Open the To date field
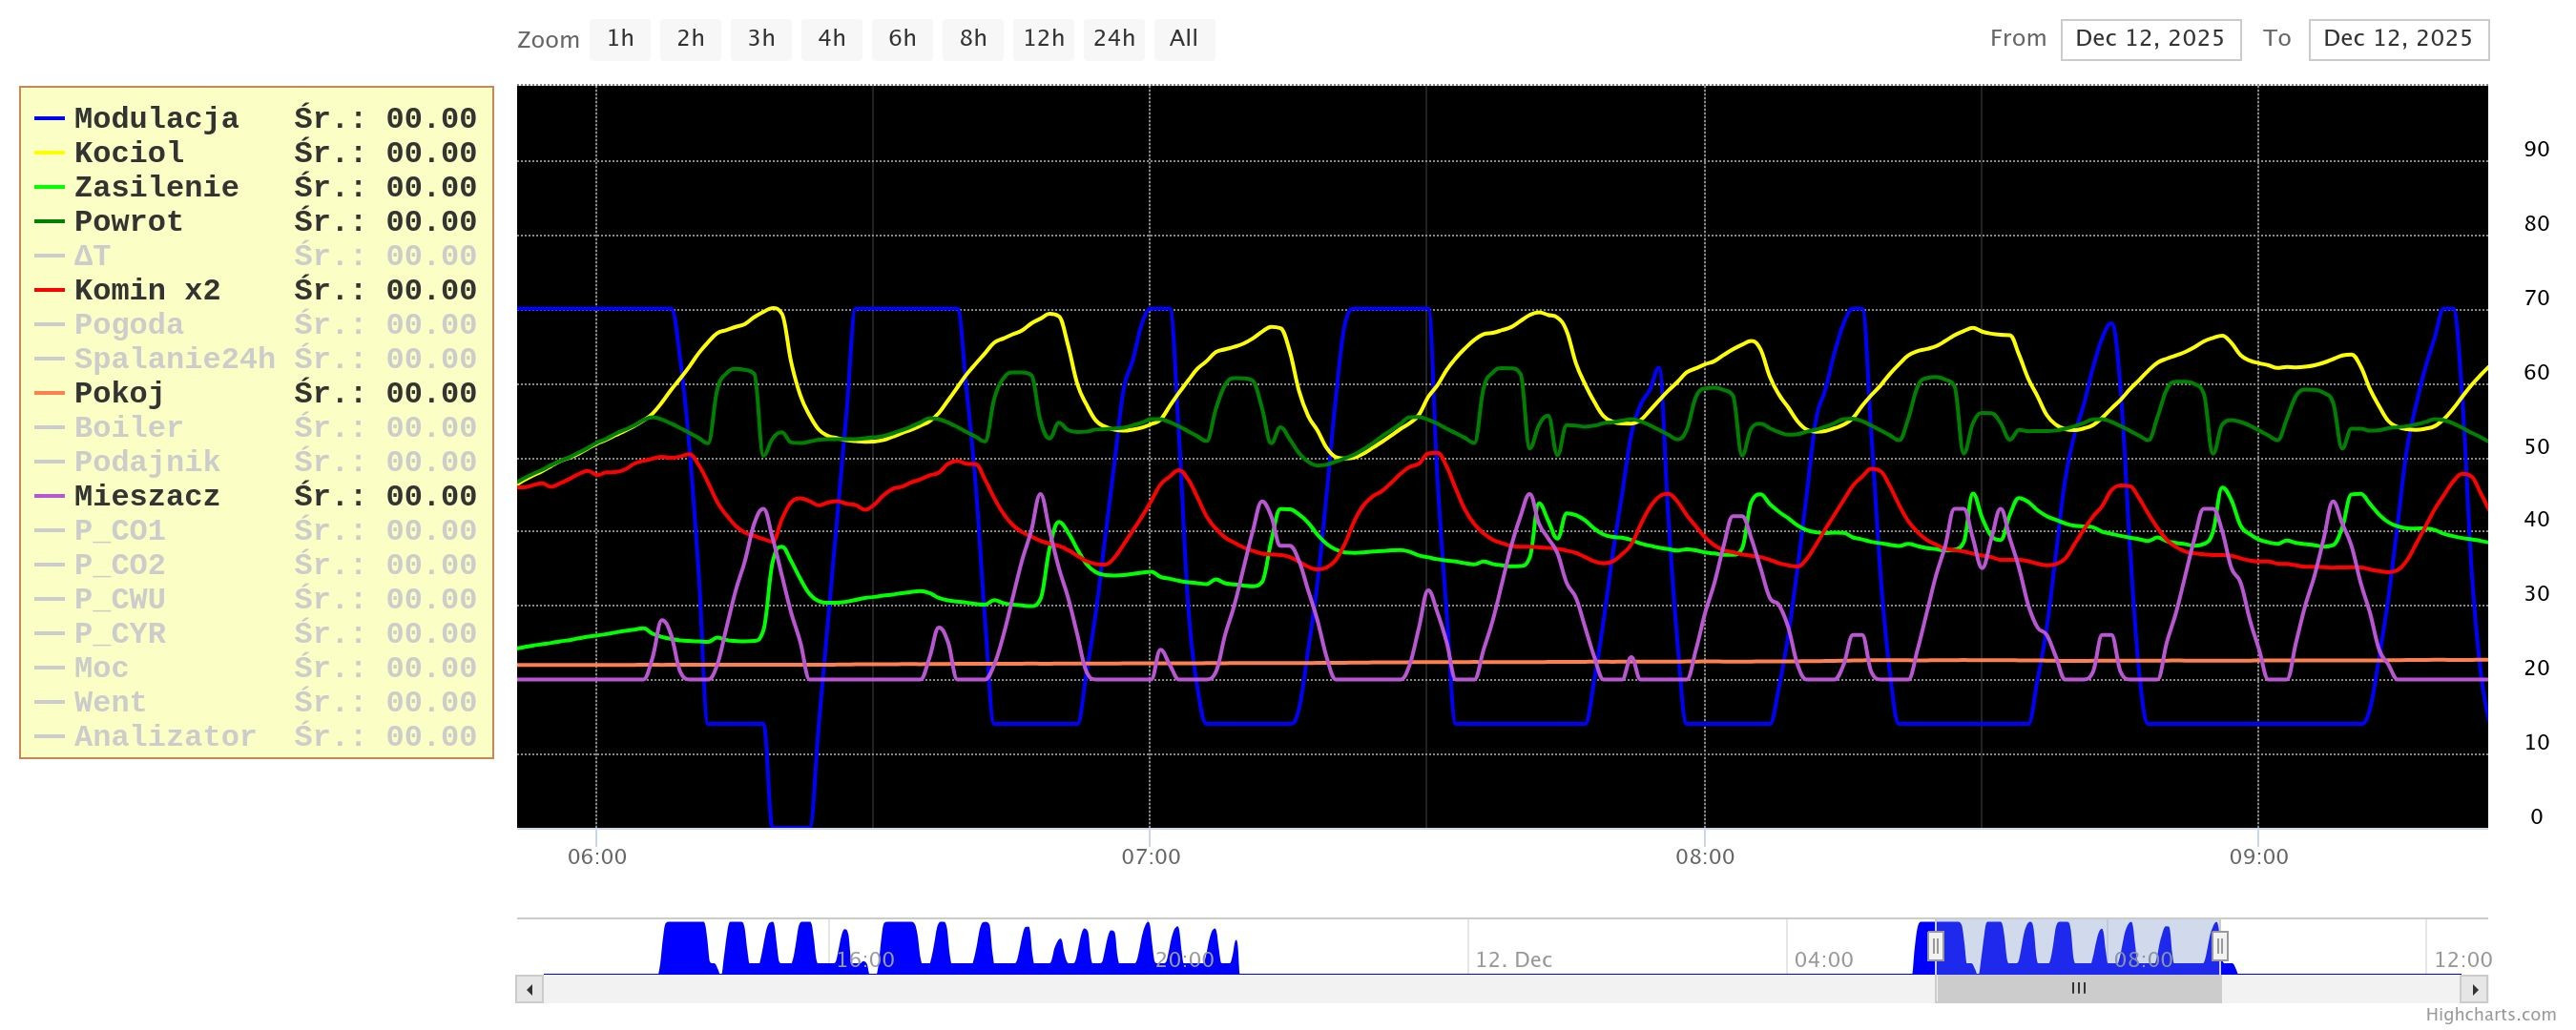Image resolution: width=2576 pixels, height=1030 pixels. [x=2397, y=39]
